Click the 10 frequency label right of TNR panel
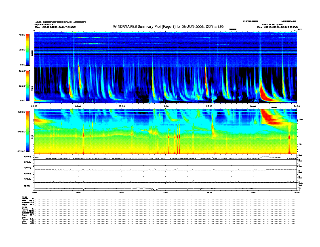 click(300, 144)
